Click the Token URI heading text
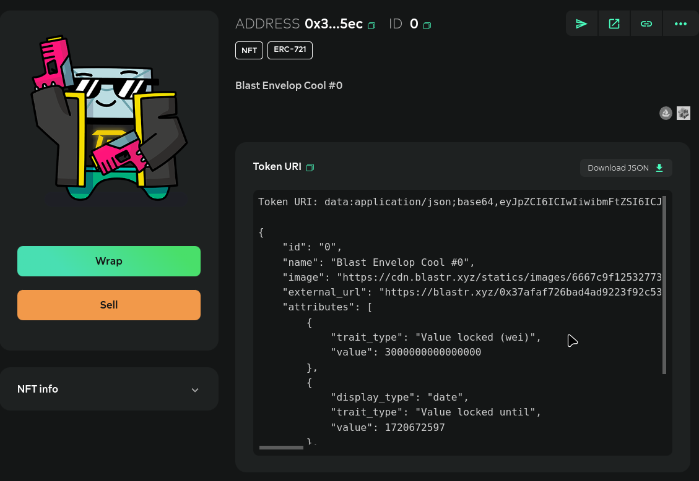The width and height of the screenshot is (699, 481). 277,166
